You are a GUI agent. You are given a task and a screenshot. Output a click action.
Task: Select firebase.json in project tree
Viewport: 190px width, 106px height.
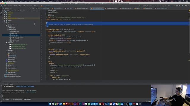click(x=12, y=67)
